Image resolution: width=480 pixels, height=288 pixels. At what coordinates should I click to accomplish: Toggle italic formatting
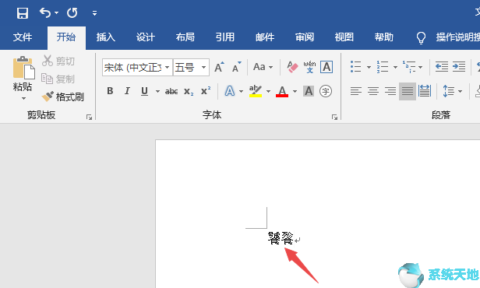click(127, 91)
